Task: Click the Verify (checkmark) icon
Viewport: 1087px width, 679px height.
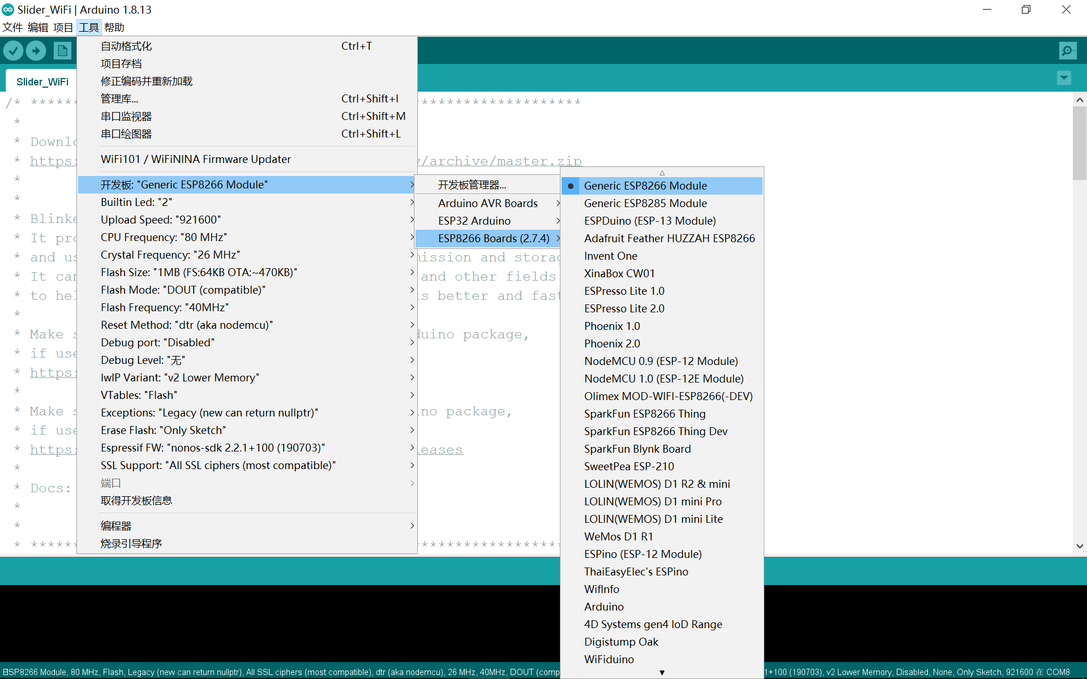Action: [x=13, y=50]
